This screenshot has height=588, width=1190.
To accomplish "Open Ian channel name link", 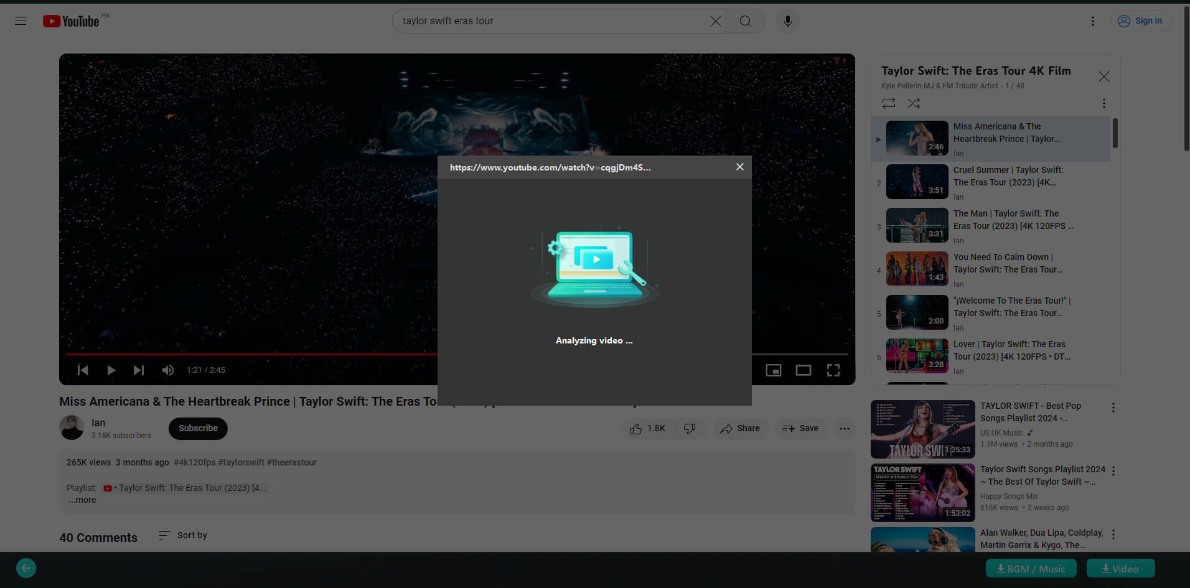I will click(98, 422).
